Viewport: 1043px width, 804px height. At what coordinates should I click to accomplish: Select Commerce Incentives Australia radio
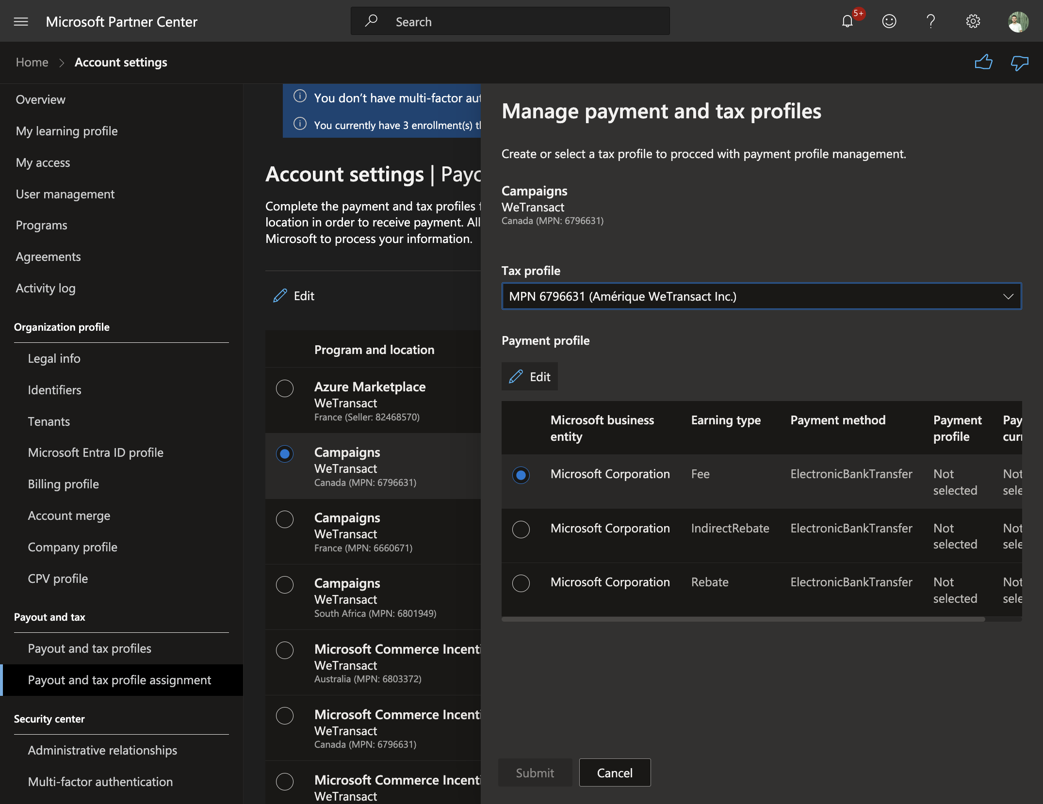[285, 650]
